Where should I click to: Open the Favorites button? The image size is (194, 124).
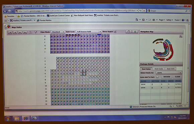[x=9, y=16]
